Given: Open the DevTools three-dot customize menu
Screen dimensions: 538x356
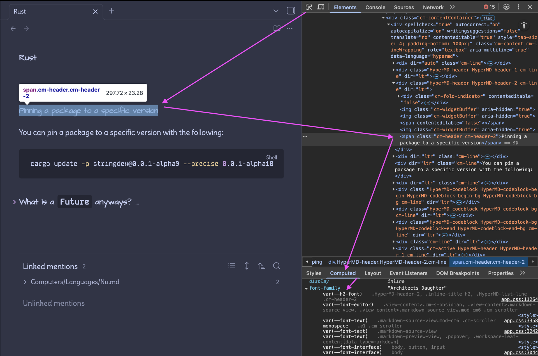Looking at the screenshot, I should point(518,7).
